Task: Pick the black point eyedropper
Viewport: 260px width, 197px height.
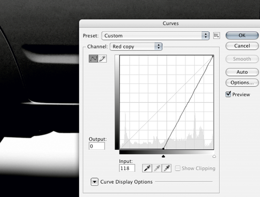Action: pyautogui.click(x=147, y=168)
